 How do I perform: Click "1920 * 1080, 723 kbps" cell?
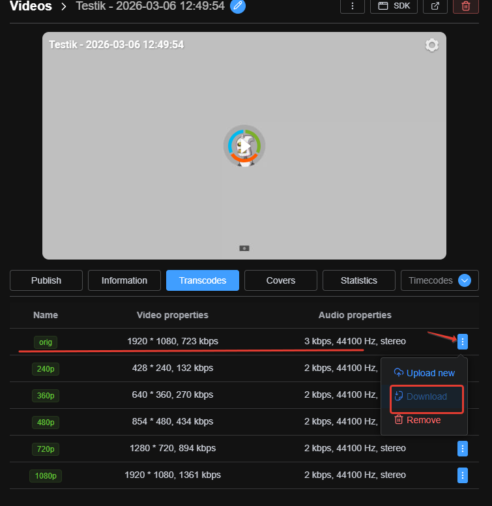173,341
